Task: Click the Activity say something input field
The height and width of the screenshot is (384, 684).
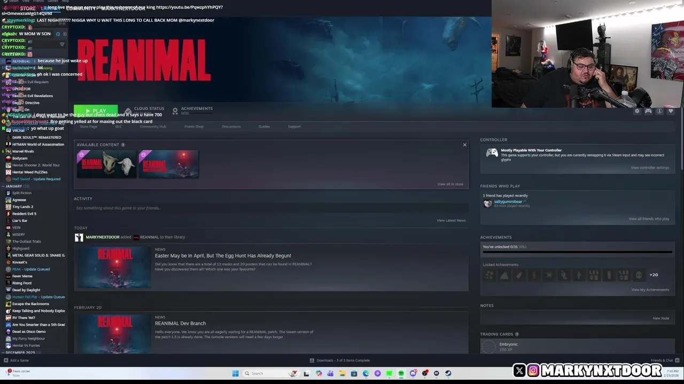Action: coord(271,208)
